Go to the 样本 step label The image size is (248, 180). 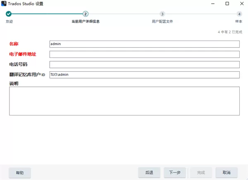(x=238, y=22)
